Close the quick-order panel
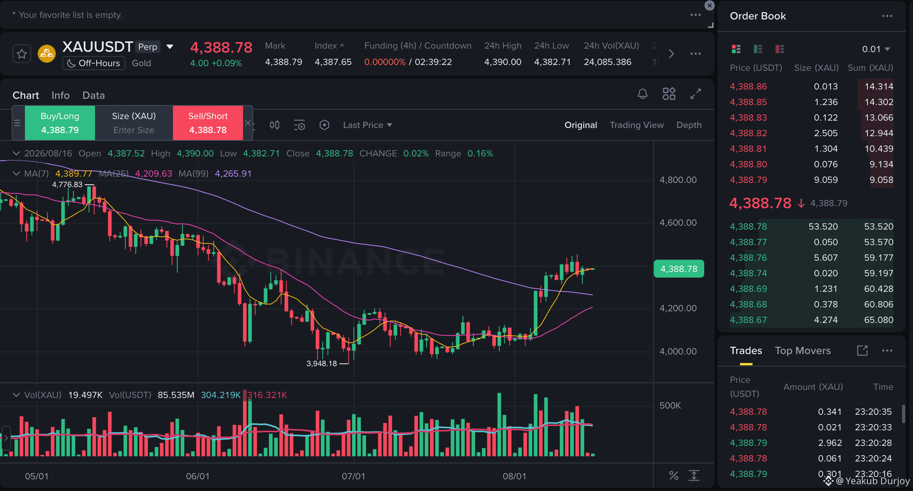 point(248,123)
